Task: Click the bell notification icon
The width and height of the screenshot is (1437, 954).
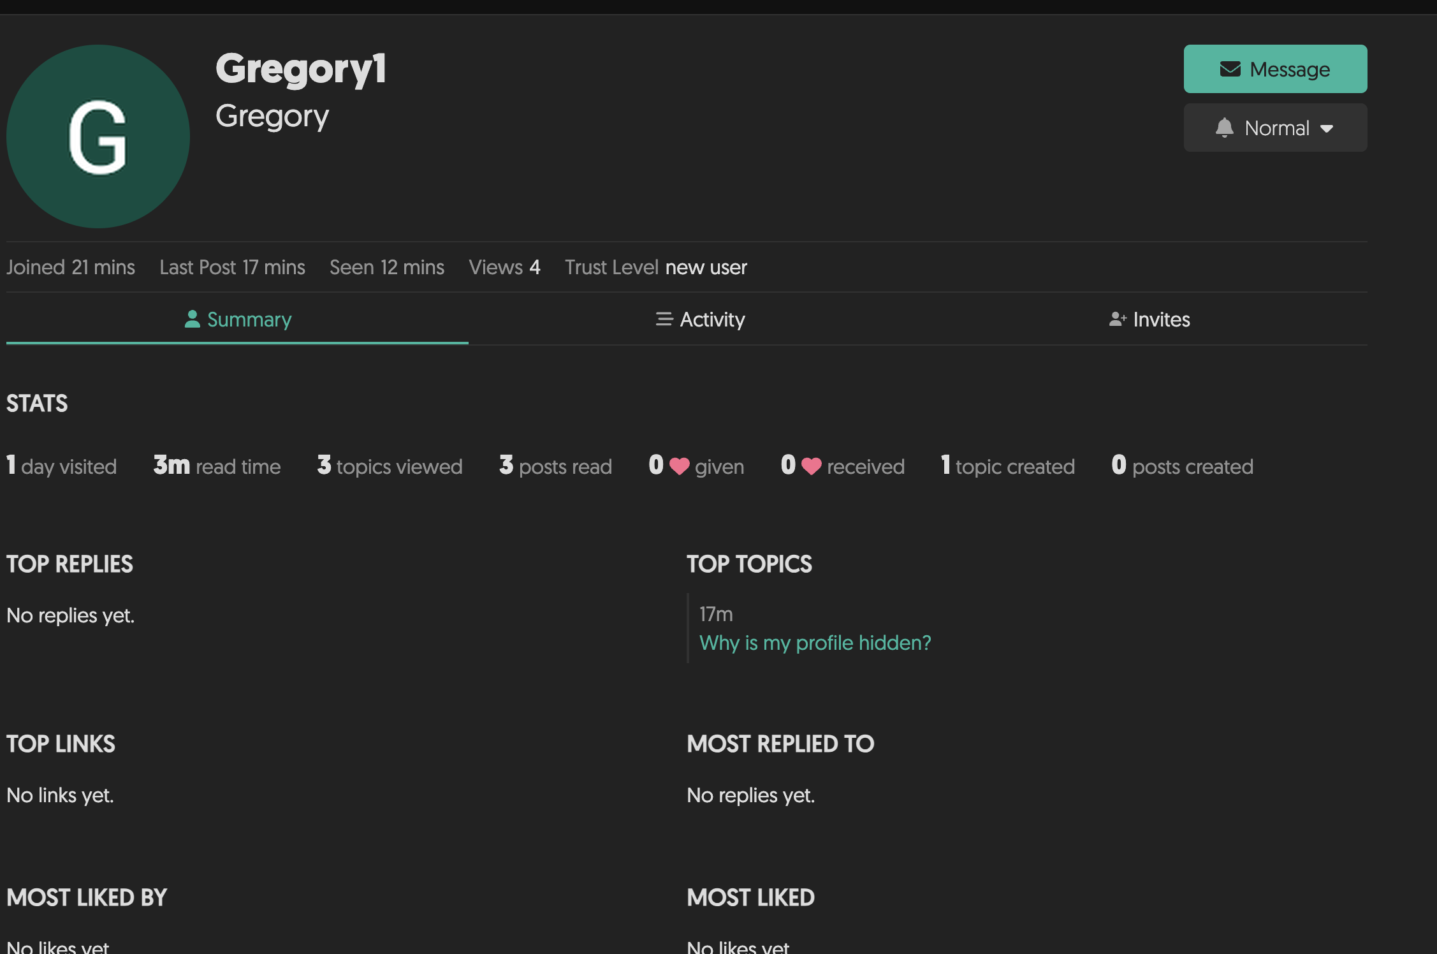Action: pyautogui.click(x=1224, y=128)
